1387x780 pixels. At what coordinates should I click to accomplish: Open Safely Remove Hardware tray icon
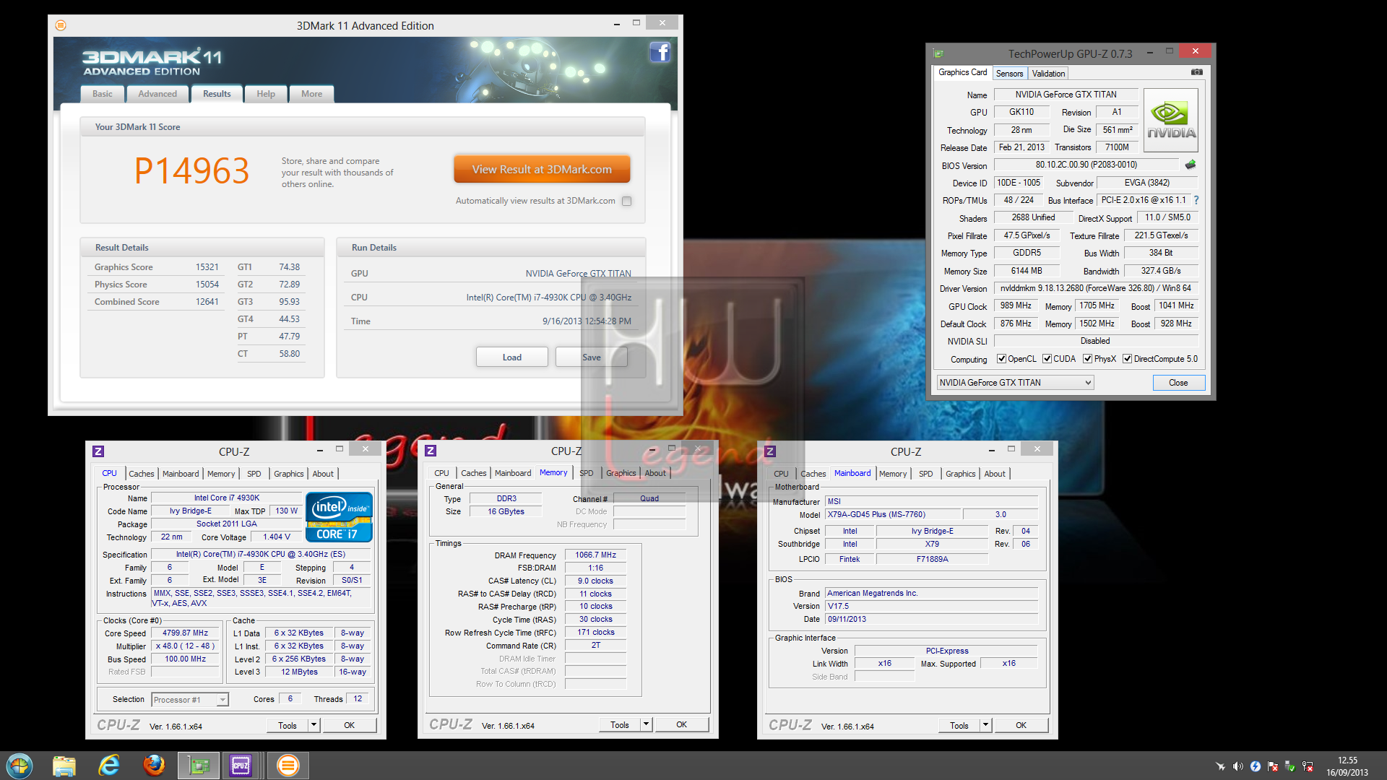point(1289,766)
